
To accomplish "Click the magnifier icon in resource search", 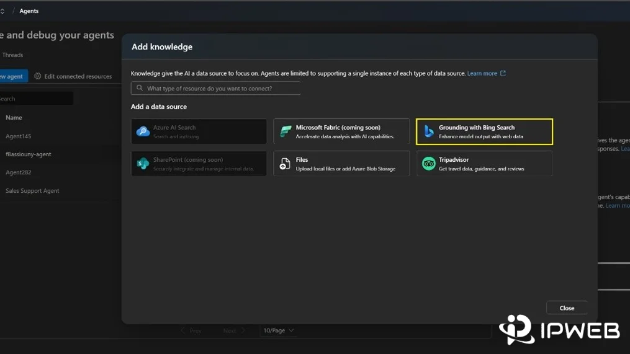I will (x=140, y=88).
